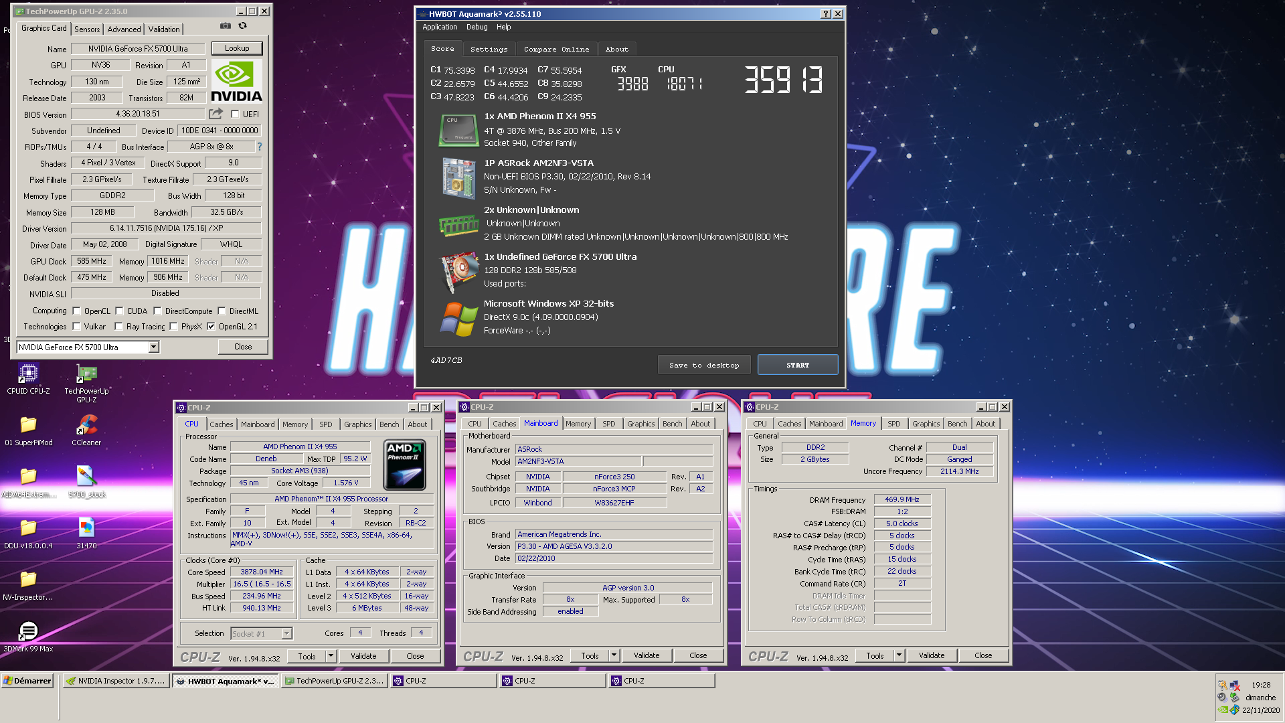
Task: Switch to Compare Online tab in Aquamark
Action: (x=557, y=49)
